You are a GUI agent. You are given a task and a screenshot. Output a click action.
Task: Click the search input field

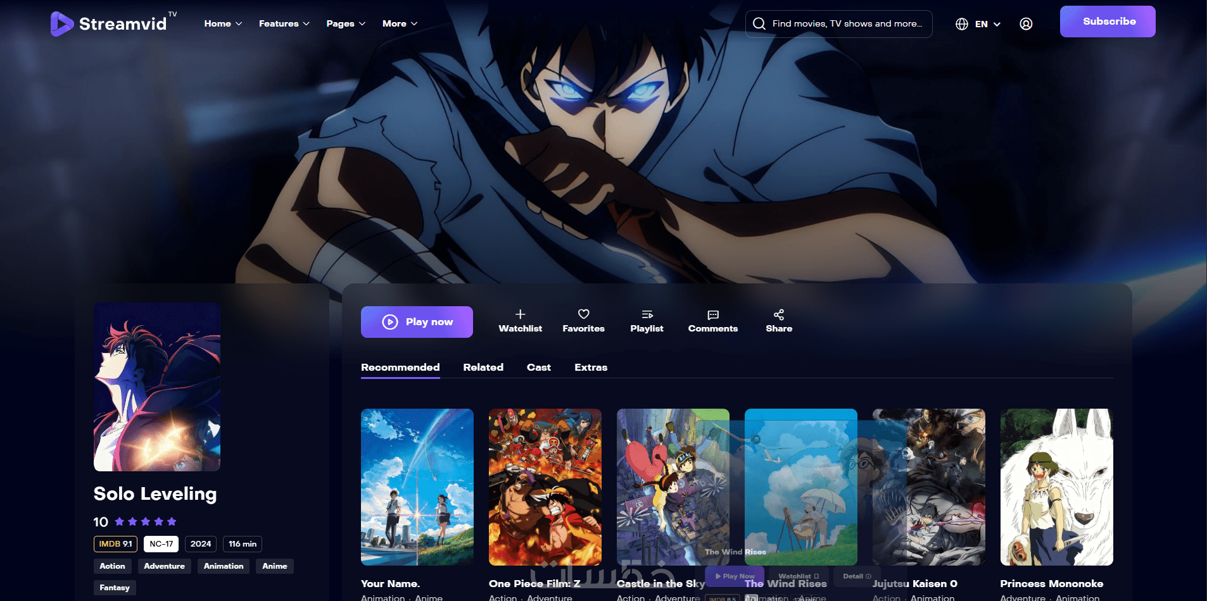pos(838,24)
